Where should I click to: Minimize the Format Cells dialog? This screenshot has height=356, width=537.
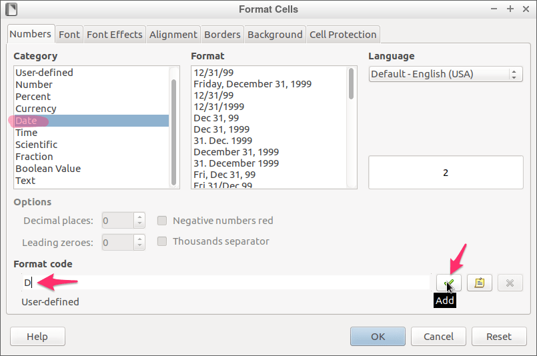(x=494, y=9)
